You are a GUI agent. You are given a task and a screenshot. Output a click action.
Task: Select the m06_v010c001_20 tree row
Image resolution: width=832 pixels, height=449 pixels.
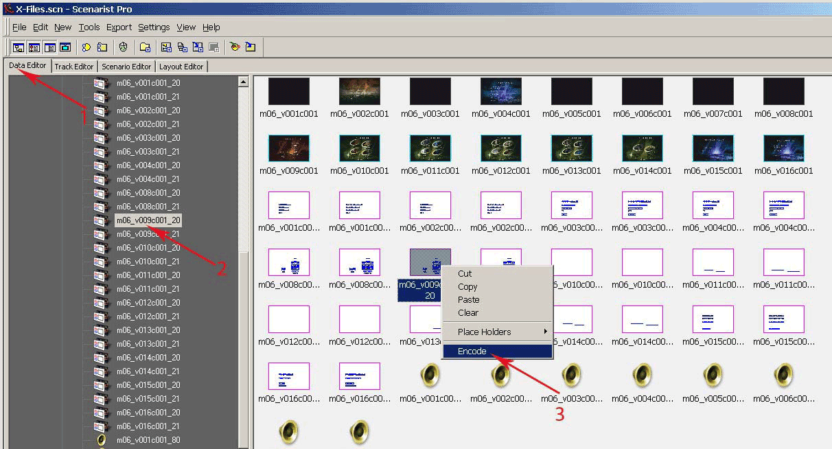[x=148, y=248]
